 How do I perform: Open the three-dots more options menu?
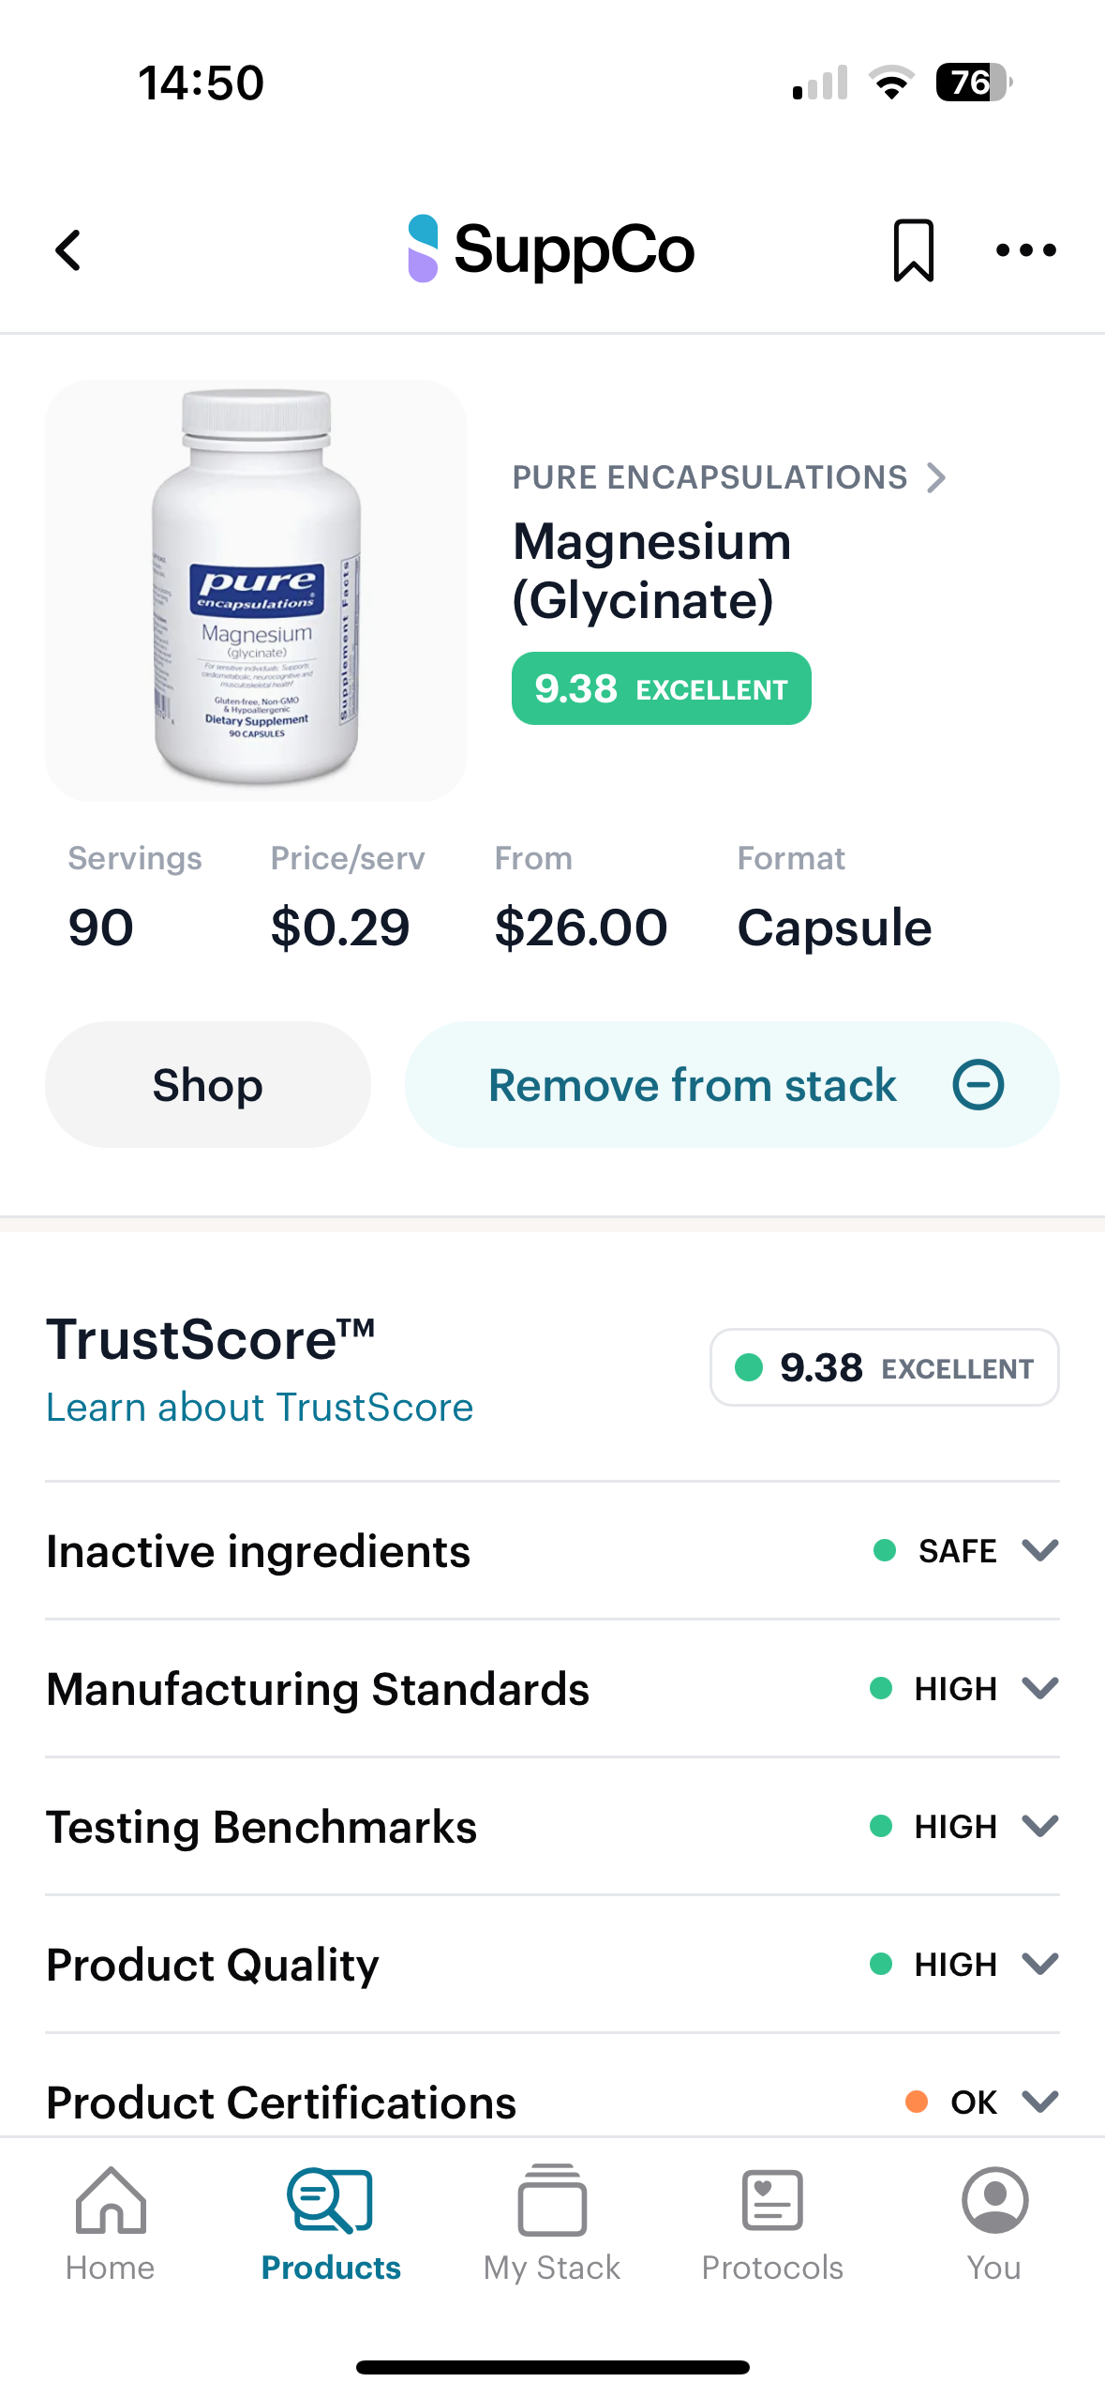[x=1025, y=250]
